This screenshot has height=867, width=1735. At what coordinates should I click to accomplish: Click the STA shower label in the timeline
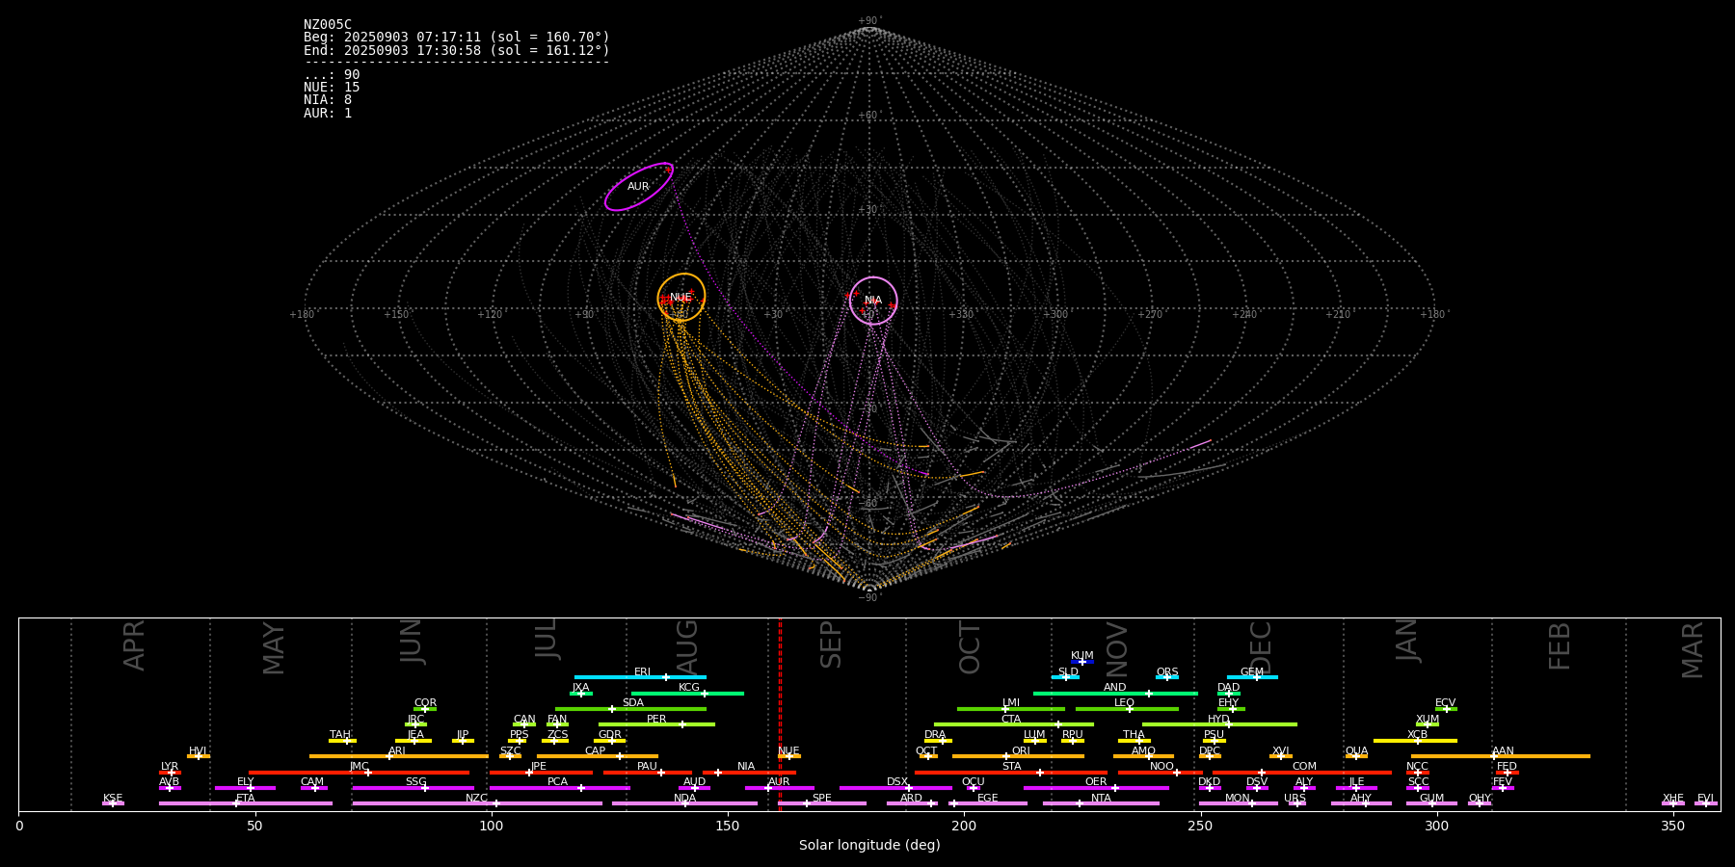coord(1012,767)
